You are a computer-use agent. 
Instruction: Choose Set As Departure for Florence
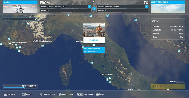point(94,48)
